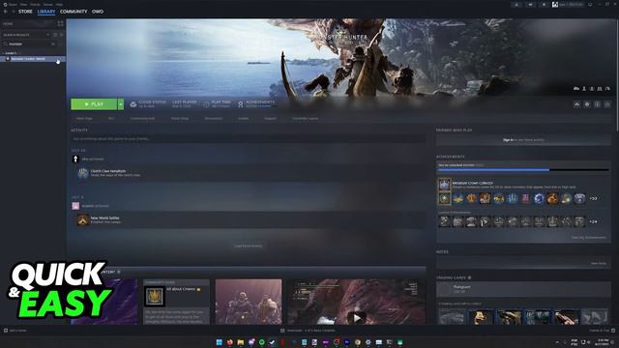
Task: Enter Big Picture mode icon
Action: pos(590,4)
